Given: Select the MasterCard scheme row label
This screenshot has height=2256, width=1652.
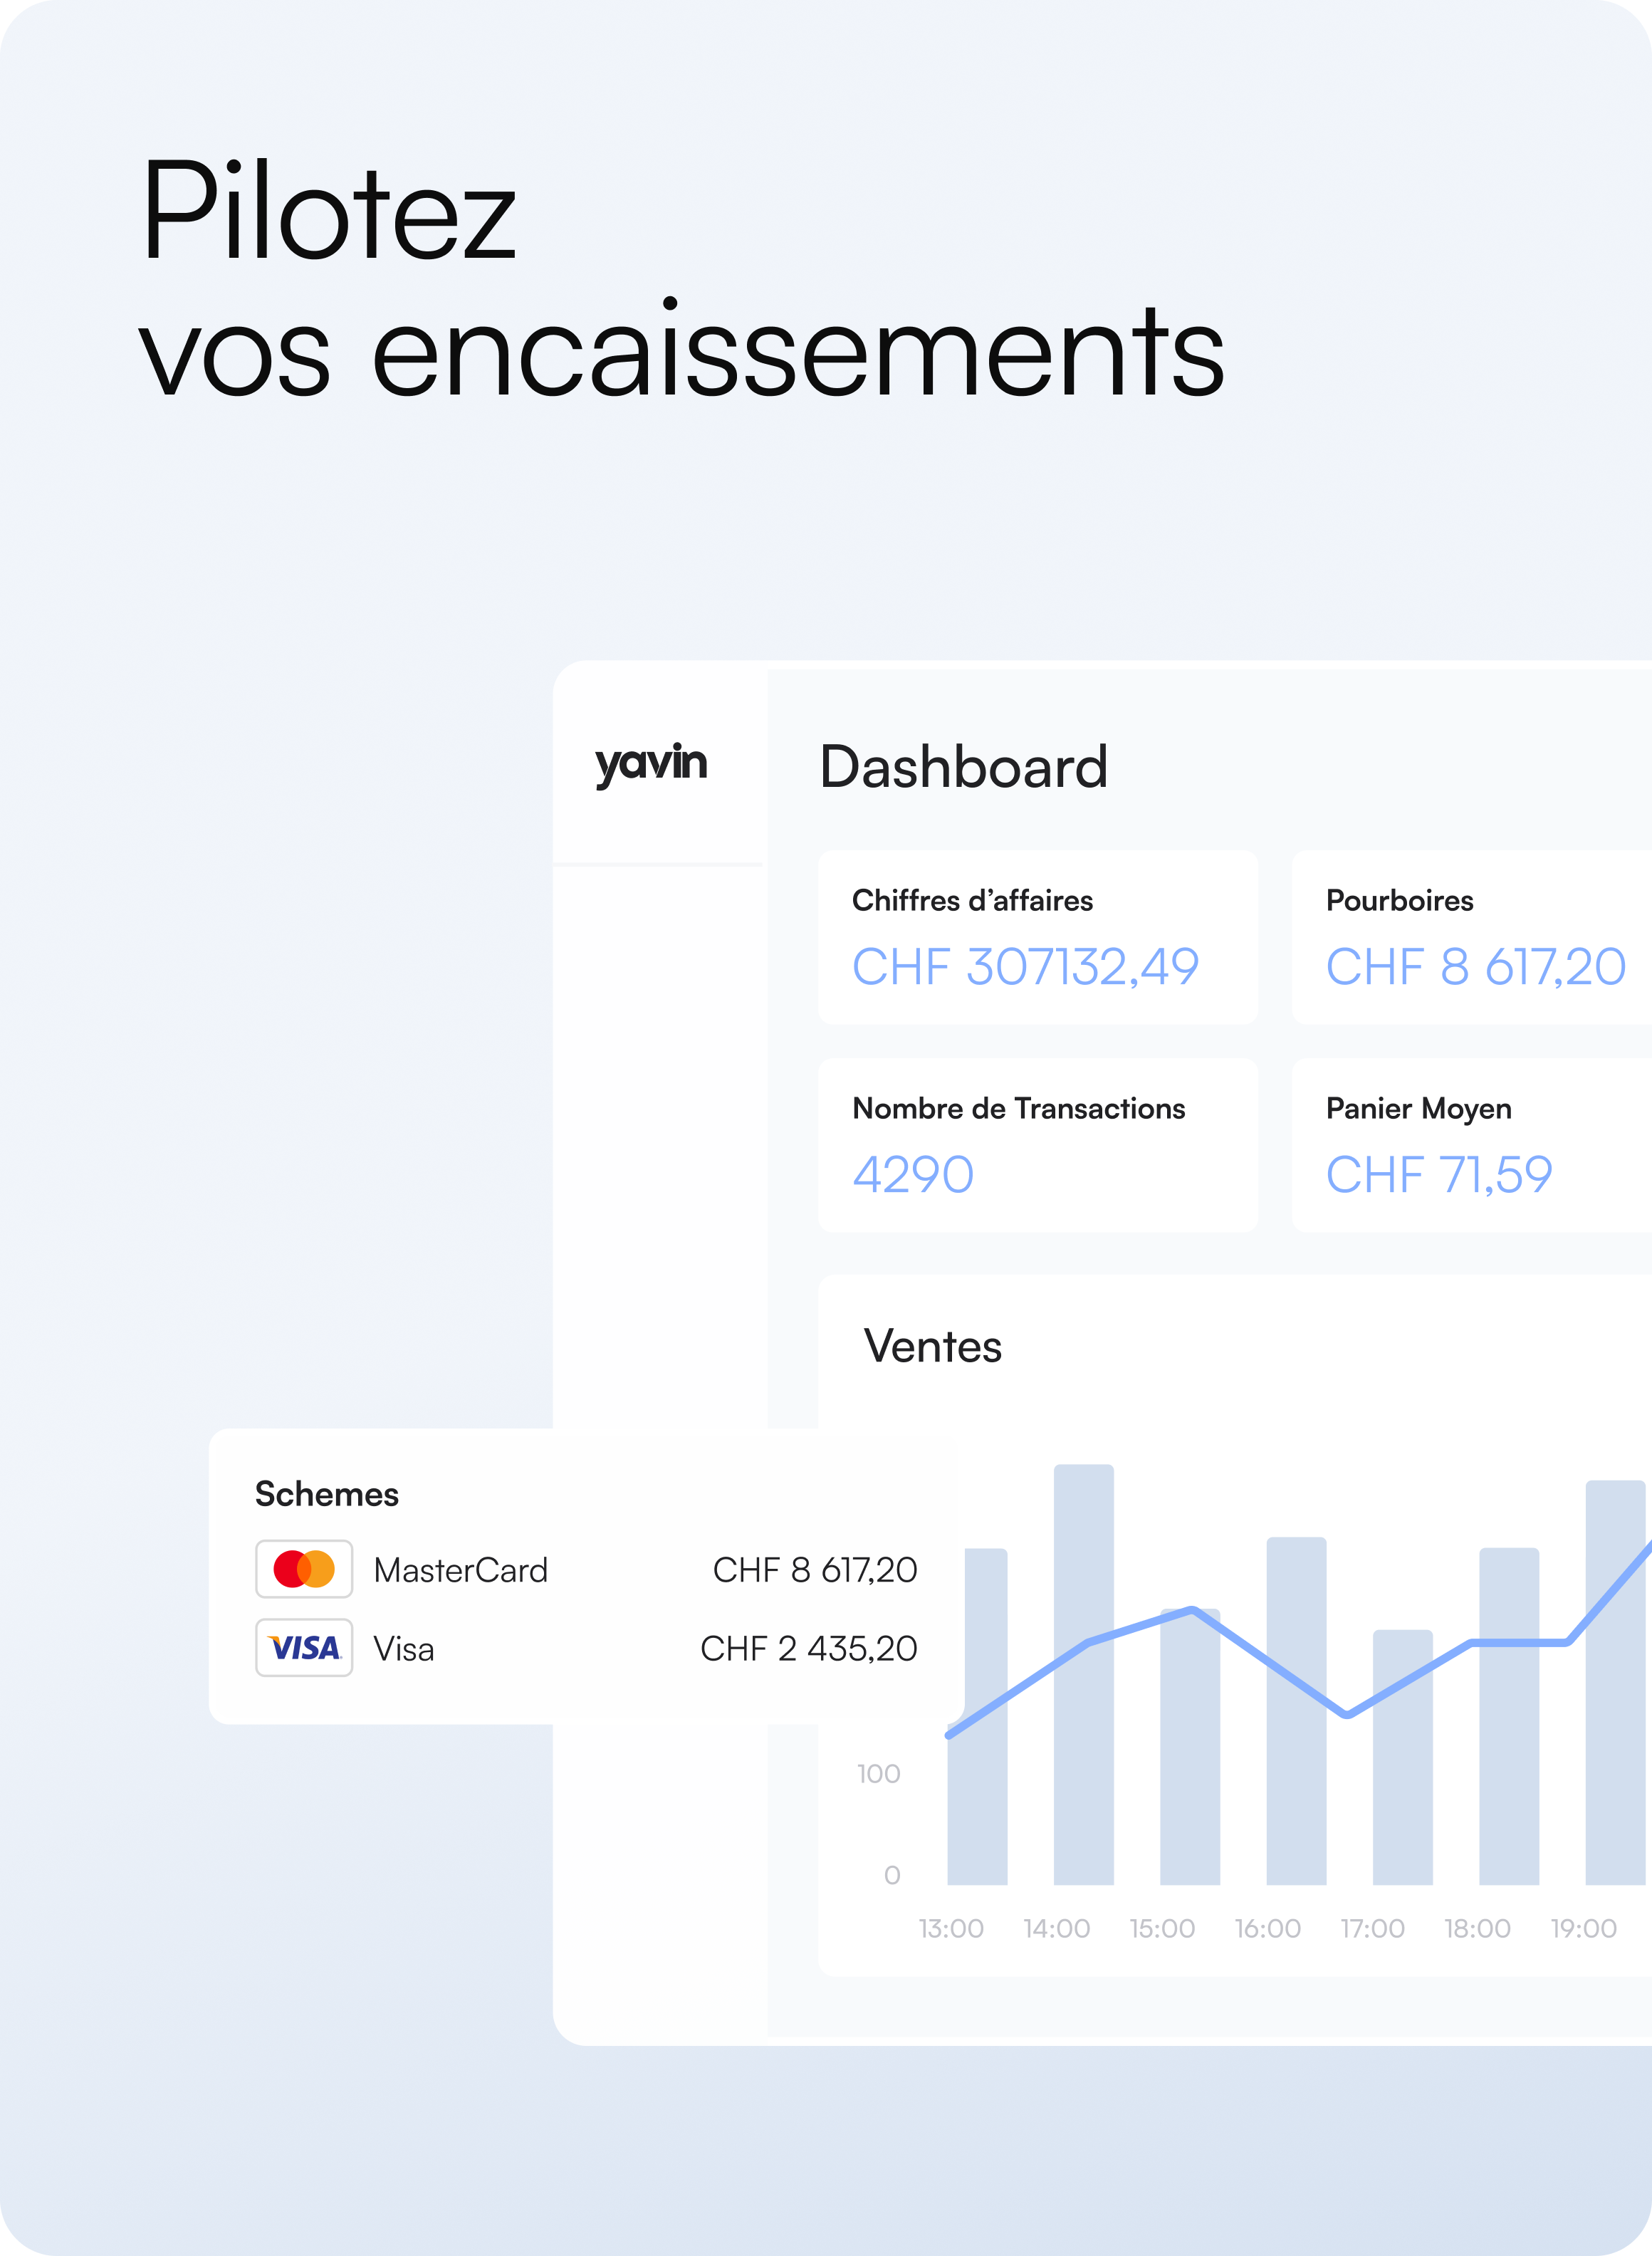Looking at the screenshot, I should pyautogui.click(x=460, y=1570).
